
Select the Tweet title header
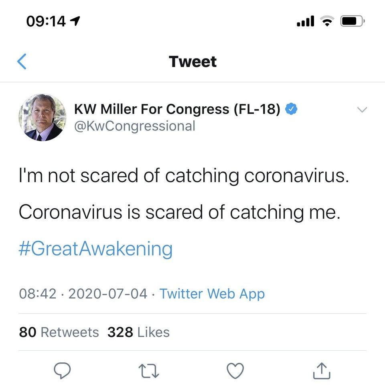[192, 61]
